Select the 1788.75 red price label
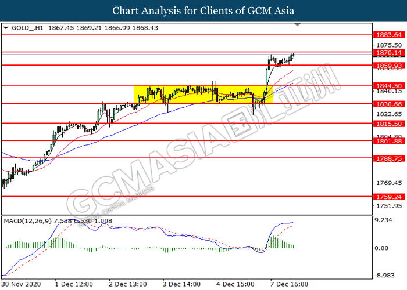This screenshot has width=407, height=290. tap(388, 158)
